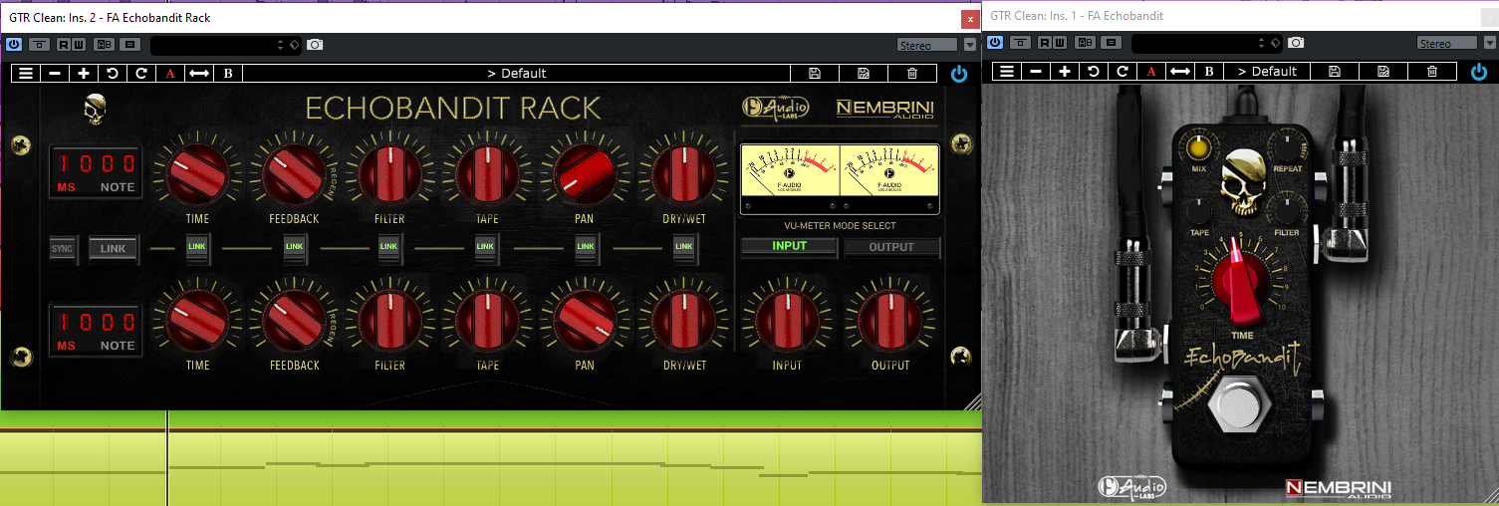
Task: Open the Stereo routing dropdown in pedal window
Action: pyautogui.click(x=1448, y=43)
